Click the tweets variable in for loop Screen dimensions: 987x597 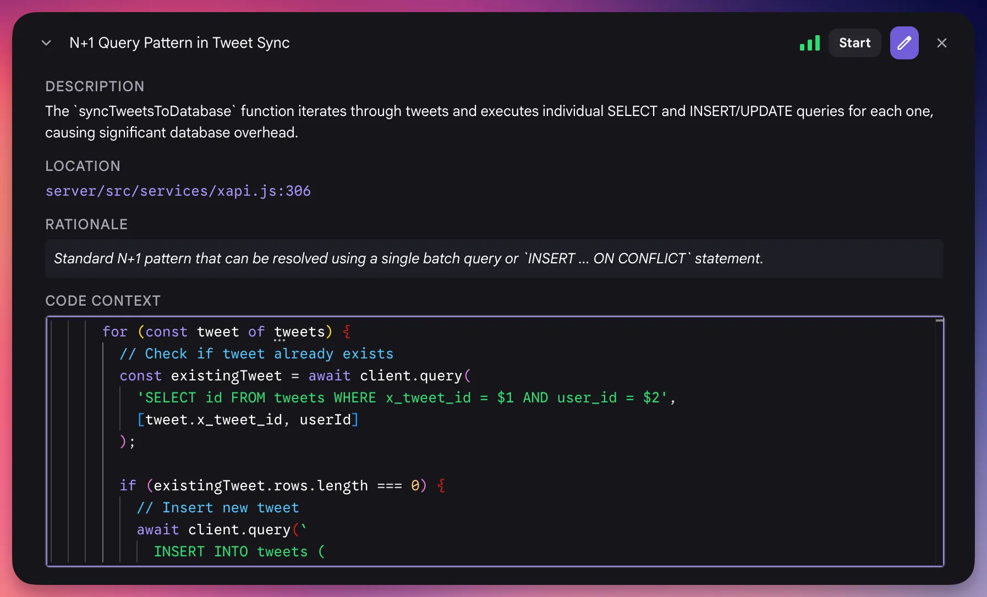pos(299,331)
